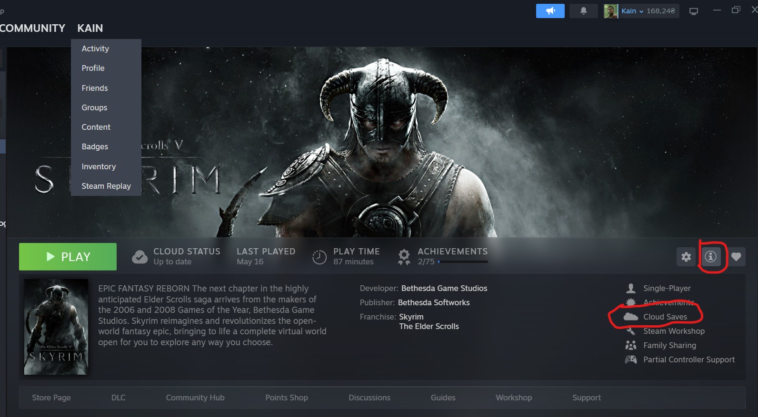Click the Family Sharing people icon
758x417 pixels.
631,345
